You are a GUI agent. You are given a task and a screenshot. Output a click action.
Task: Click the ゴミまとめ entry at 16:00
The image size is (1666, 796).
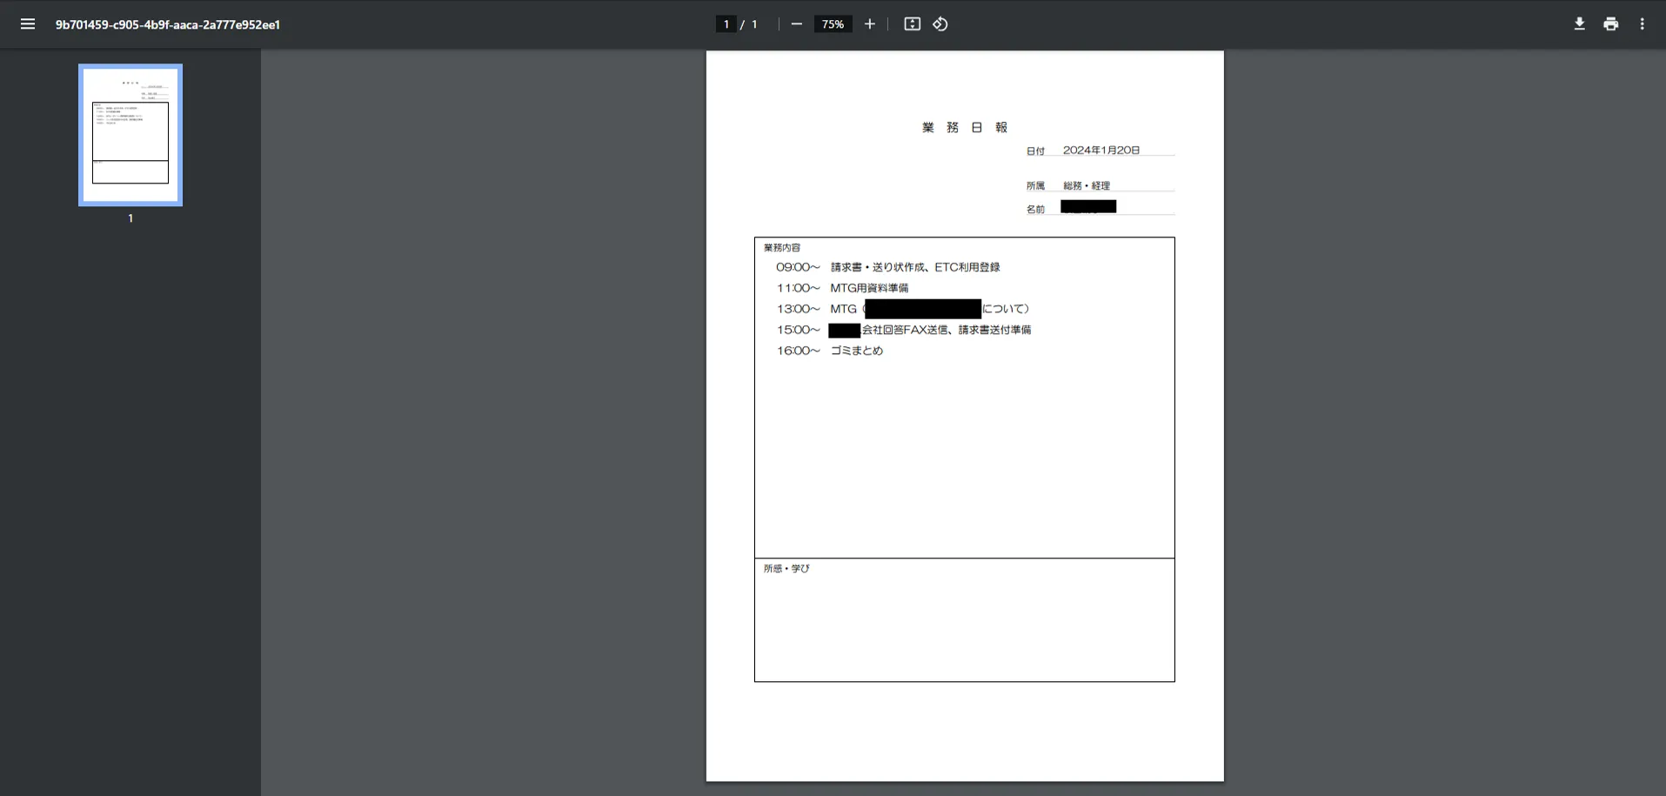[856, 351]
